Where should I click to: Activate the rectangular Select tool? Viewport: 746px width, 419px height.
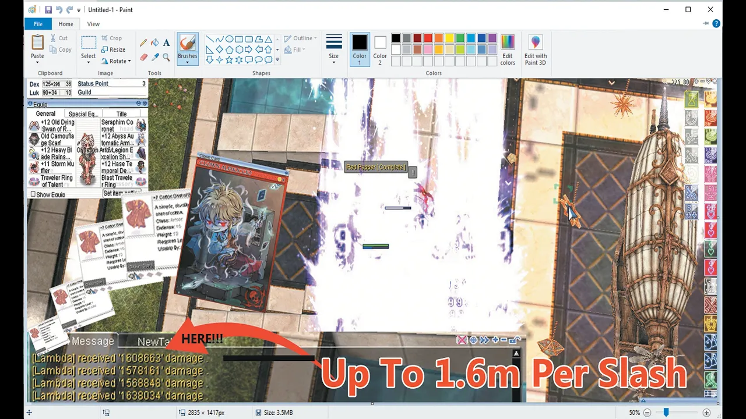89,42
